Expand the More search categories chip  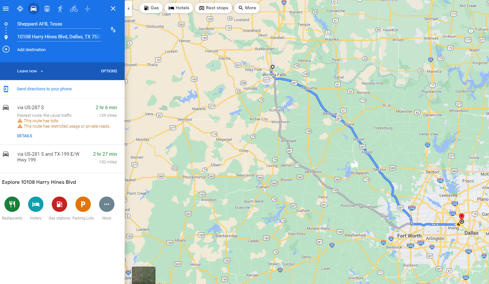tap(247, 8)
